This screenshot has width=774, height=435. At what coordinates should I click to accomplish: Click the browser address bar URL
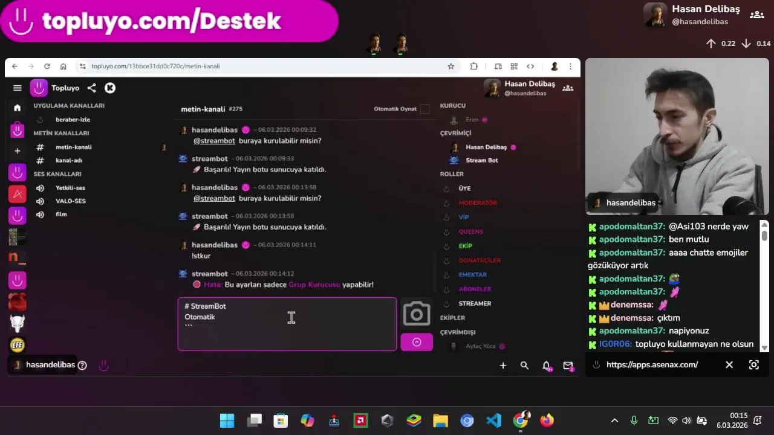click(x=155, y=66)
